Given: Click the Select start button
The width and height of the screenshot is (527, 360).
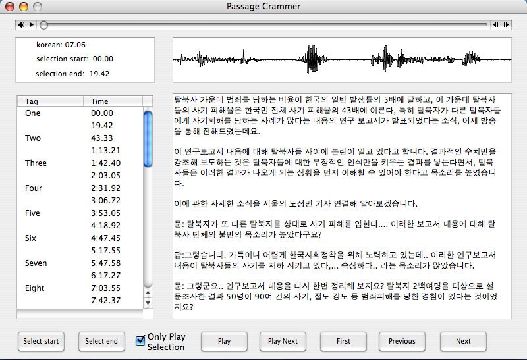Looking at the screenshot, I should 41,341.
